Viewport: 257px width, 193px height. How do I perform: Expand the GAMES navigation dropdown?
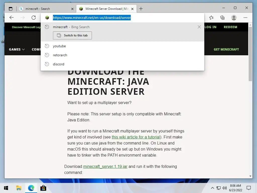click(x=17, y=50)
